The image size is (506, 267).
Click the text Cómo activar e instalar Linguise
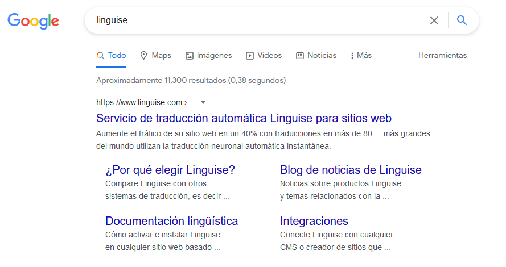(x=163, y=235)
